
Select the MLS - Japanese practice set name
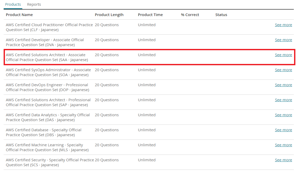(x=47, y=147)
